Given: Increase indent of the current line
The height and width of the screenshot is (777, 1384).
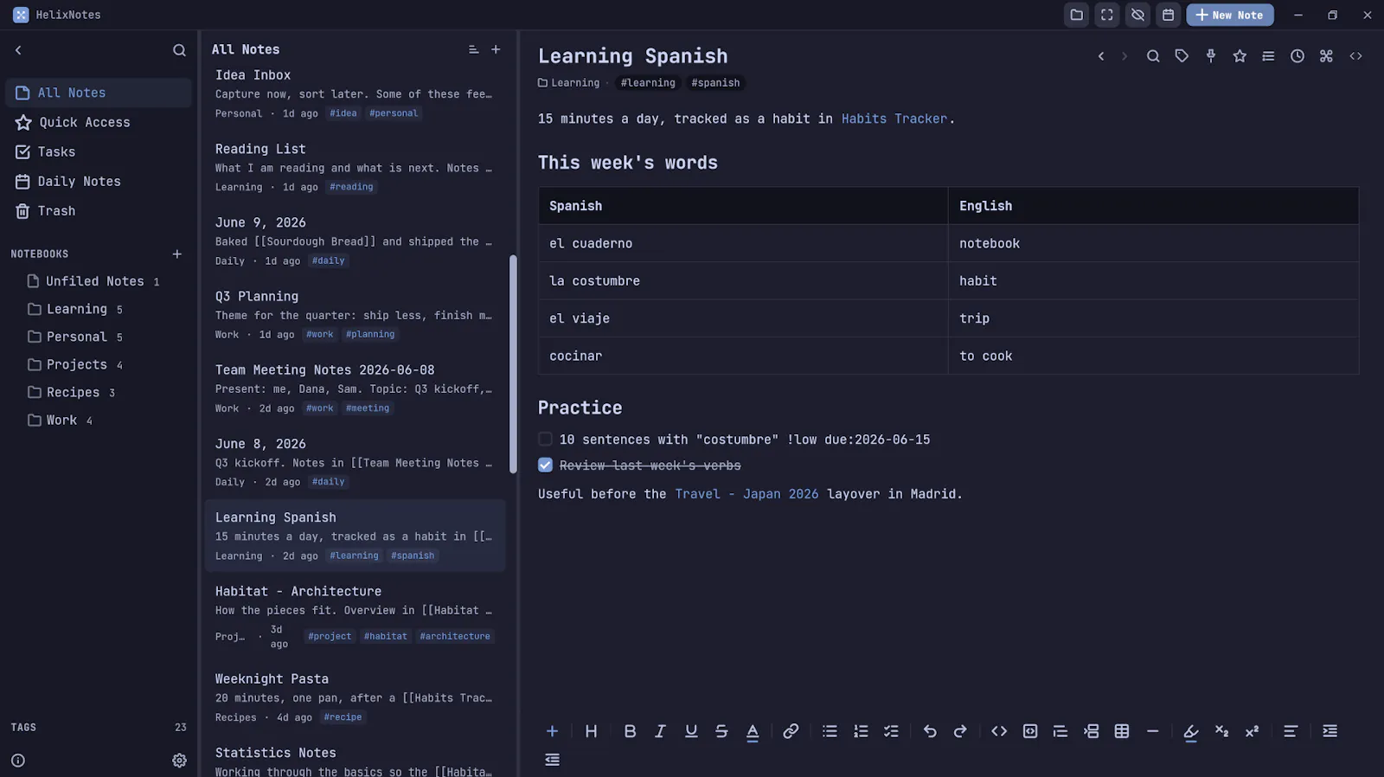Looking at the screenshot, I should tap(1330, 731).
